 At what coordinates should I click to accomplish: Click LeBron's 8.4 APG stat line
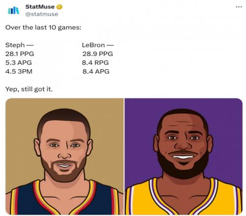[96, 72]
